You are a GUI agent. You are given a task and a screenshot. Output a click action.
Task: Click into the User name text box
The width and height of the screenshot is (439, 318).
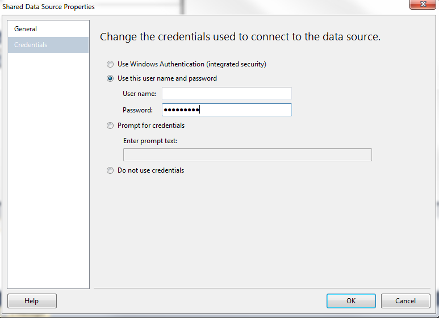coord(226,94)
